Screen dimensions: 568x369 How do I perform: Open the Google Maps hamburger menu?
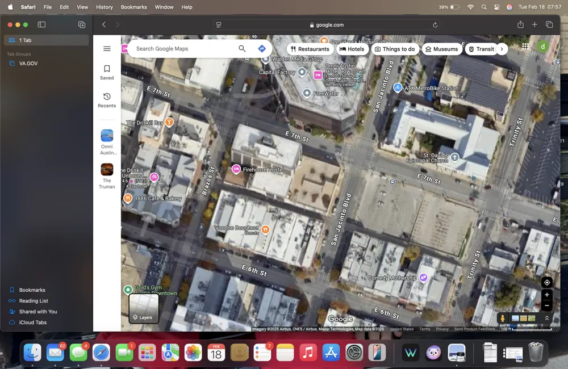point(107,49)
